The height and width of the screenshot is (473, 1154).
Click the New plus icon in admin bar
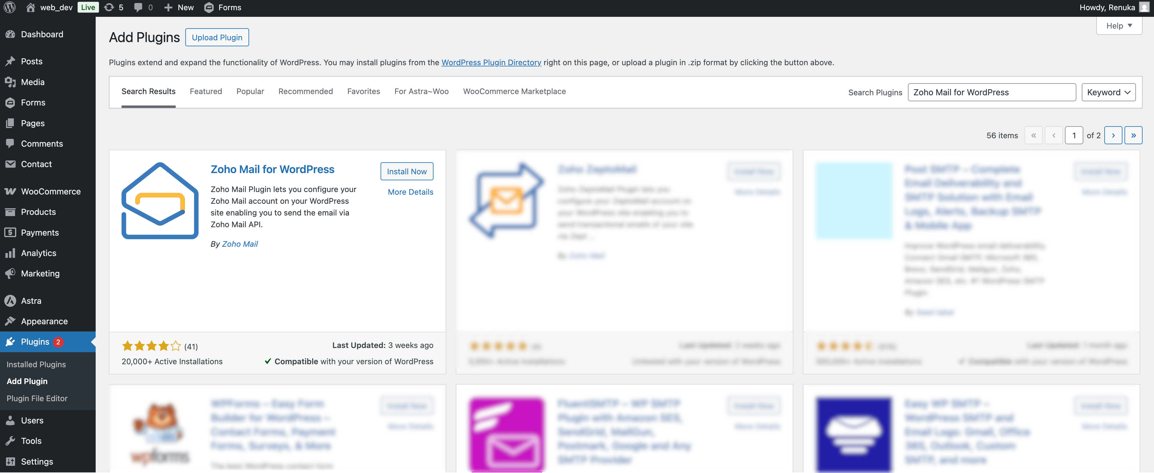(x=168, y=7)
